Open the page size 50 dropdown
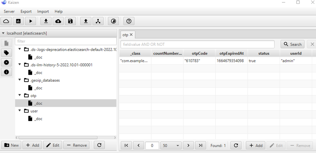Screen dimensions: 316x153 pos(171,145)
